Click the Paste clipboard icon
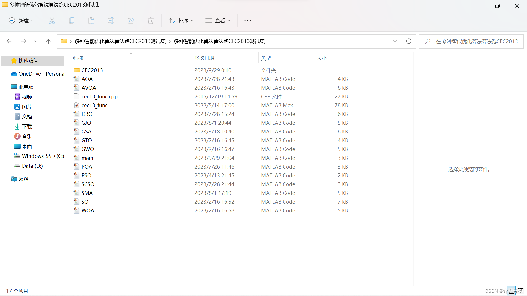Screen dimensions: 527x296 (x=91, y=21)
